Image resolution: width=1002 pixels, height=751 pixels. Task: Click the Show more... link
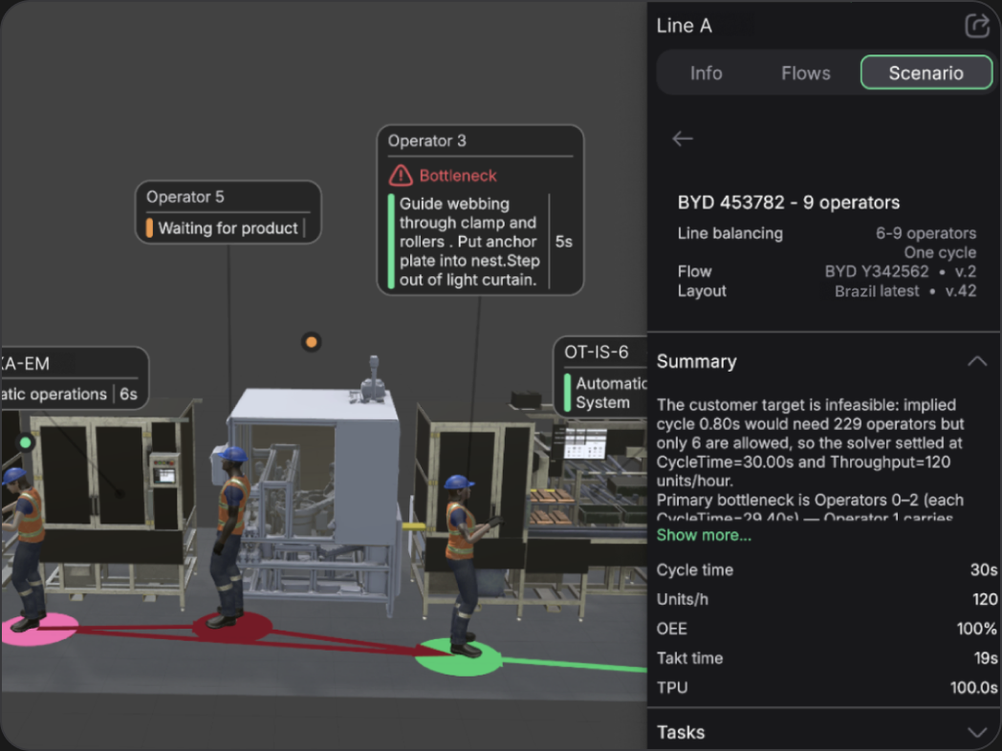[x=704, y=535]
